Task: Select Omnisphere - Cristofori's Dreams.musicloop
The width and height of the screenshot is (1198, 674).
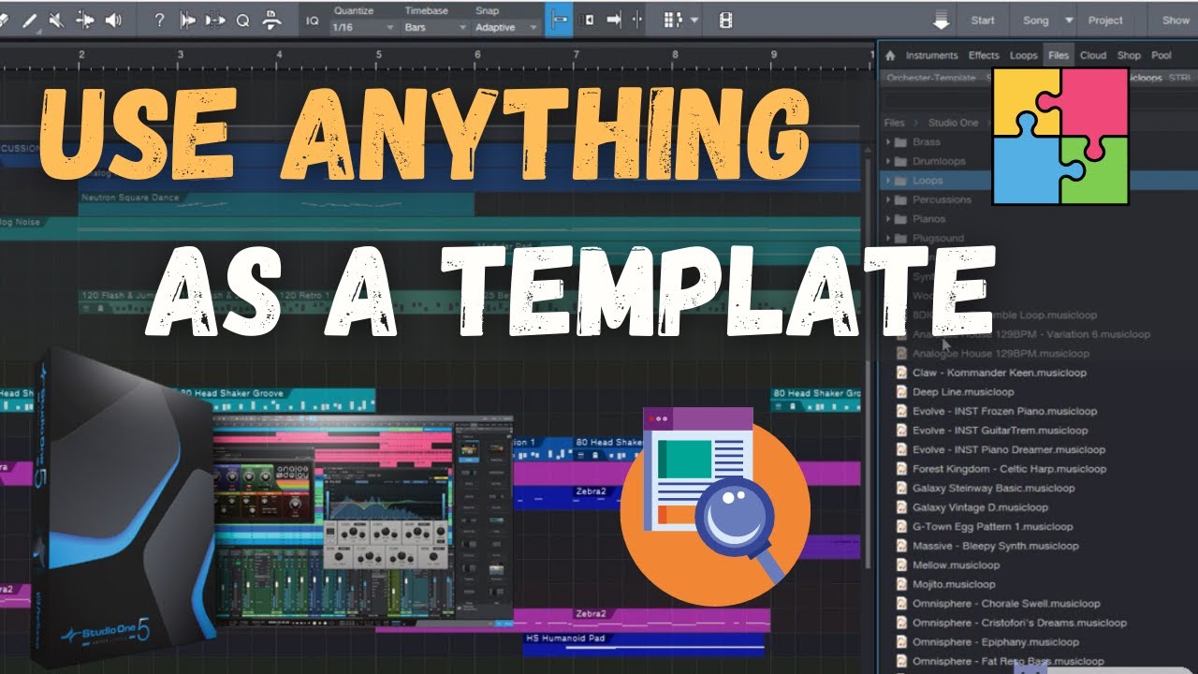Action: point(1019,623)
